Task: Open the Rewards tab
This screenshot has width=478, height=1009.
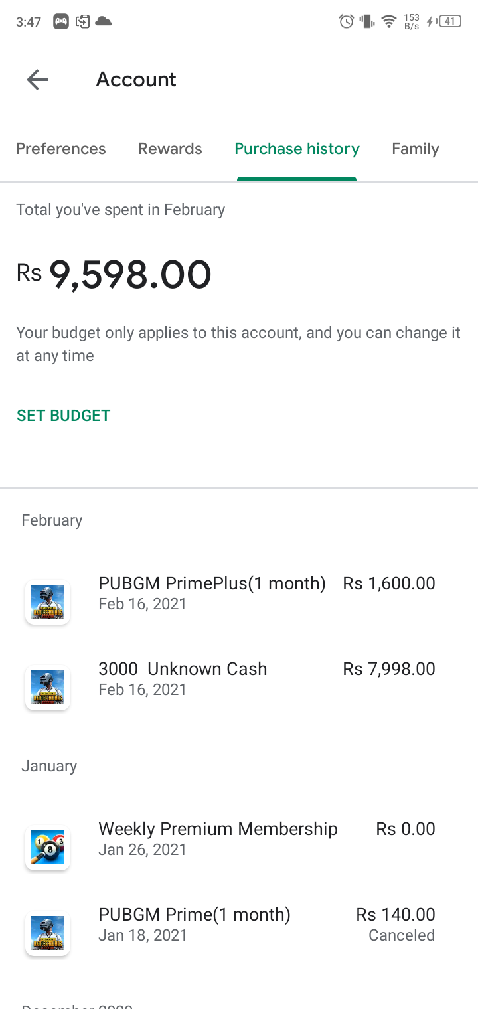Action: [x=170, y=149]
